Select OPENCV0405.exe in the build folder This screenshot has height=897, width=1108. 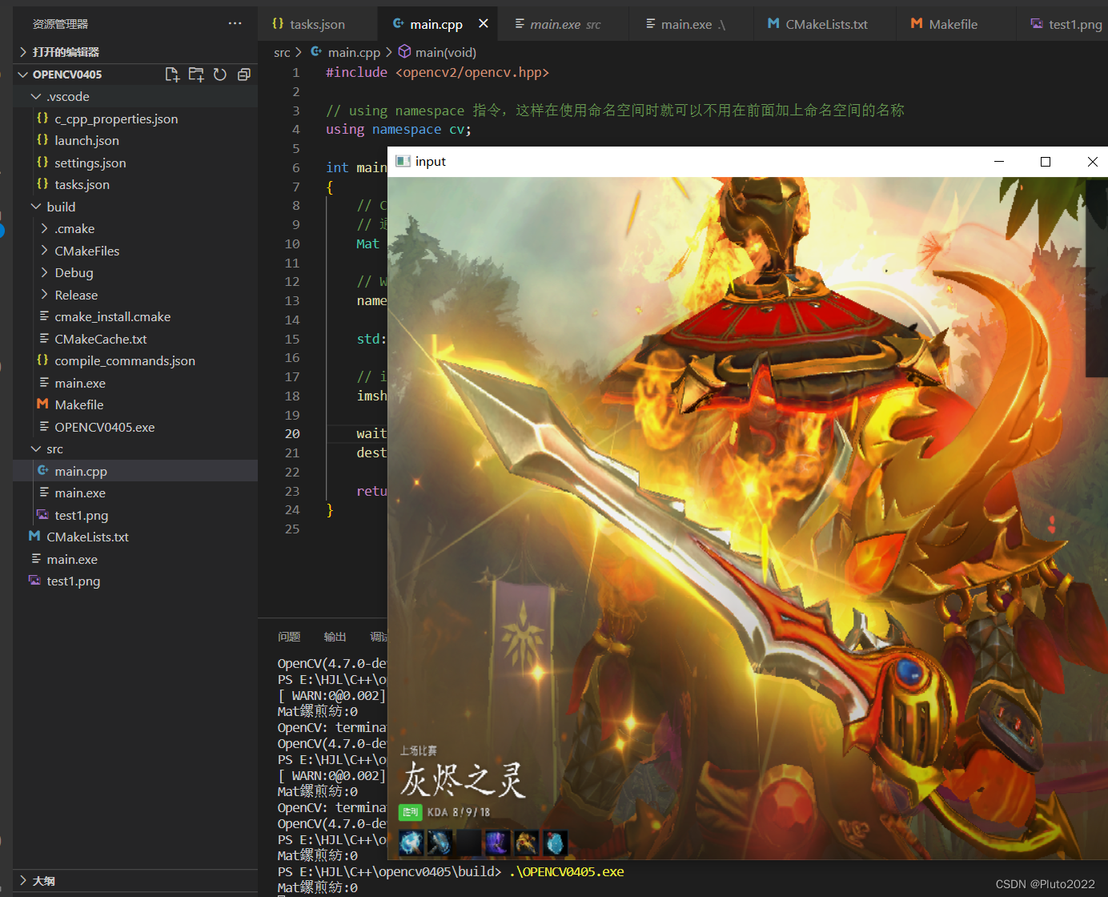104,427
